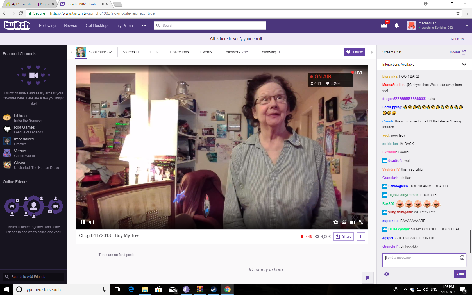The height and width of the screenshot is (295, 472).
Task: Send message with Chat button
Action: coord(460,274)
